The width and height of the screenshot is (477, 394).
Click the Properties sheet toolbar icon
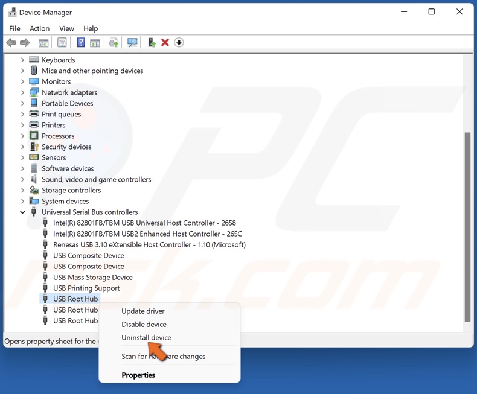62,43
